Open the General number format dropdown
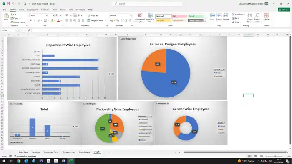Viewport: 292px width, 164px height. click(131, 15)
